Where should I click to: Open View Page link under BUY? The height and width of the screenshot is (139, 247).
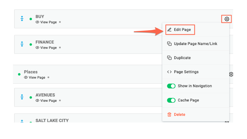click(48, 22)
